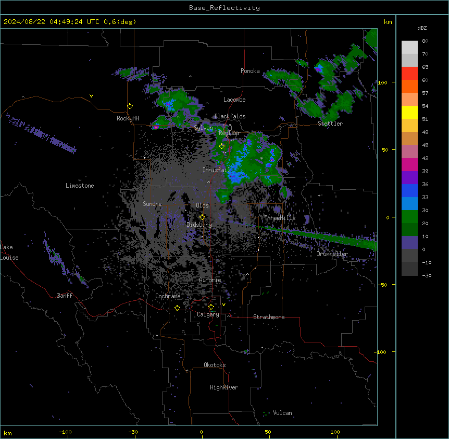Image resolution: width=449 pixels, height=439 pixels.
Task: Click the ThreeHills label
Action: pos(280,218)
